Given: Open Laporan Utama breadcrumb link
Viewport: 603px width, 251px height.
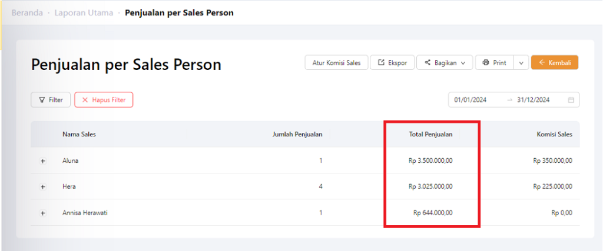Looking at the screenshot, I should coord(84,13).
